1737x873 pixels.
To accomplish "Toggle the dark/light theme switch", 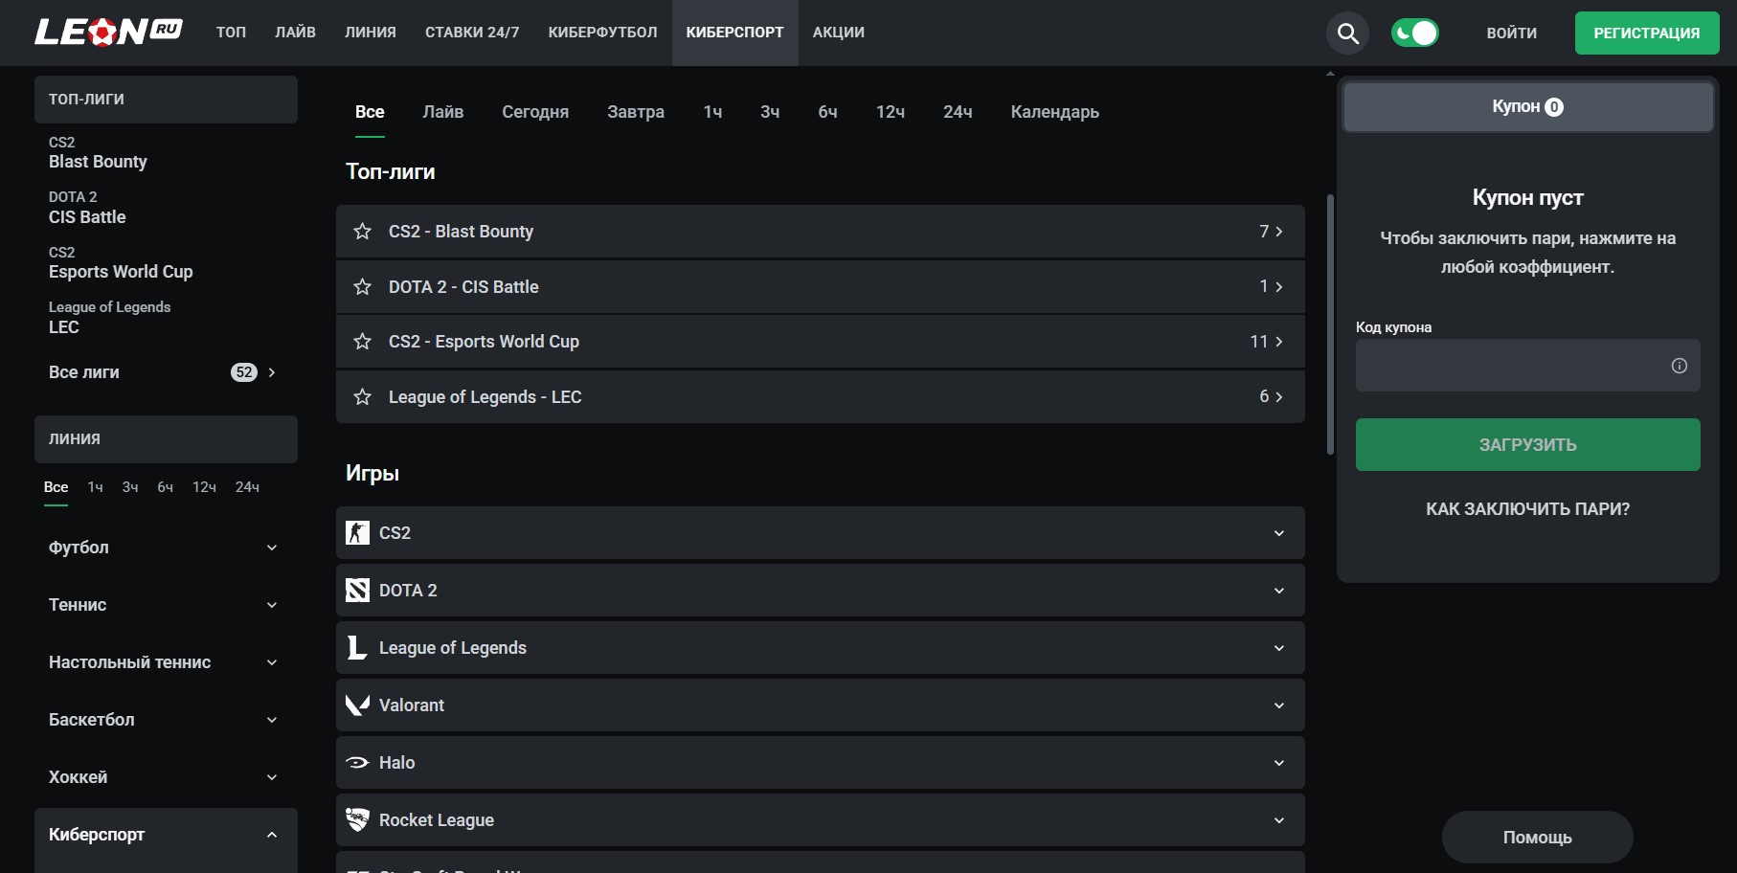I will coord(1415,34).
